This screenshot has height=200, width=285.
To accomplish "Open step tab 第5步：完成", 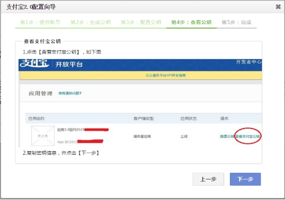I will [237, 22].
